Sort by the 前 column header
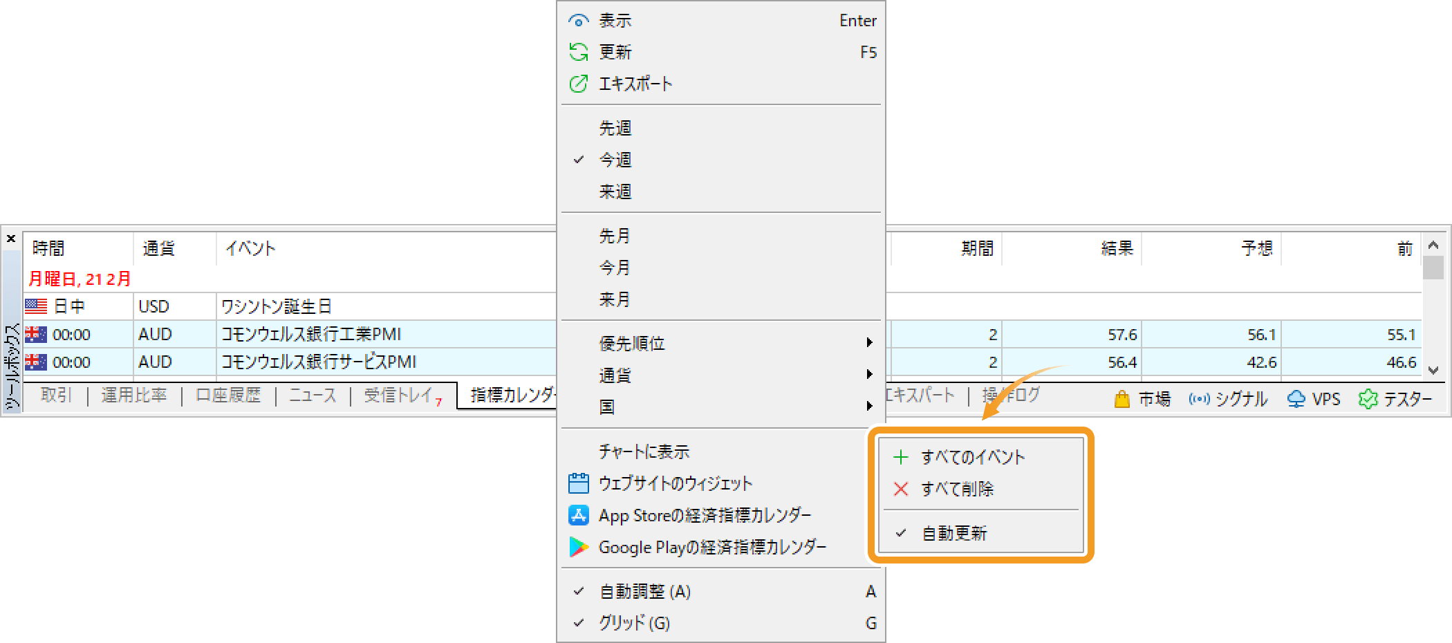 click(x=1351, y=248)
